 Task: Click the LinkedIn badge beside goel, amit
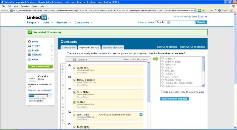141,115
